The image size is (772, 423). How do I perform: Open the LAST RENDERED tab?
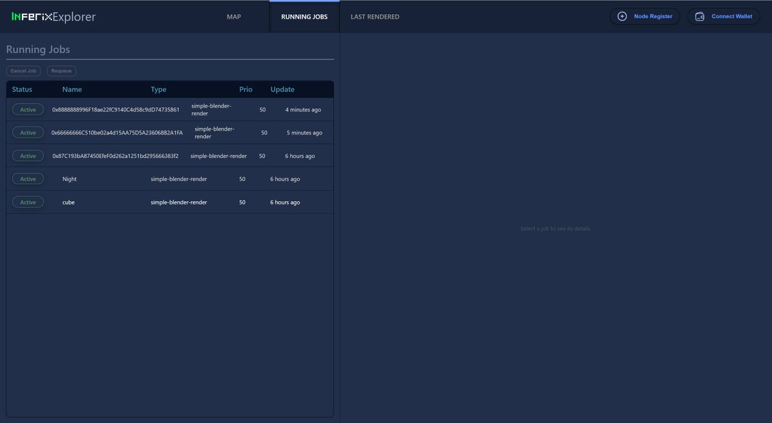tap(375, 17)
